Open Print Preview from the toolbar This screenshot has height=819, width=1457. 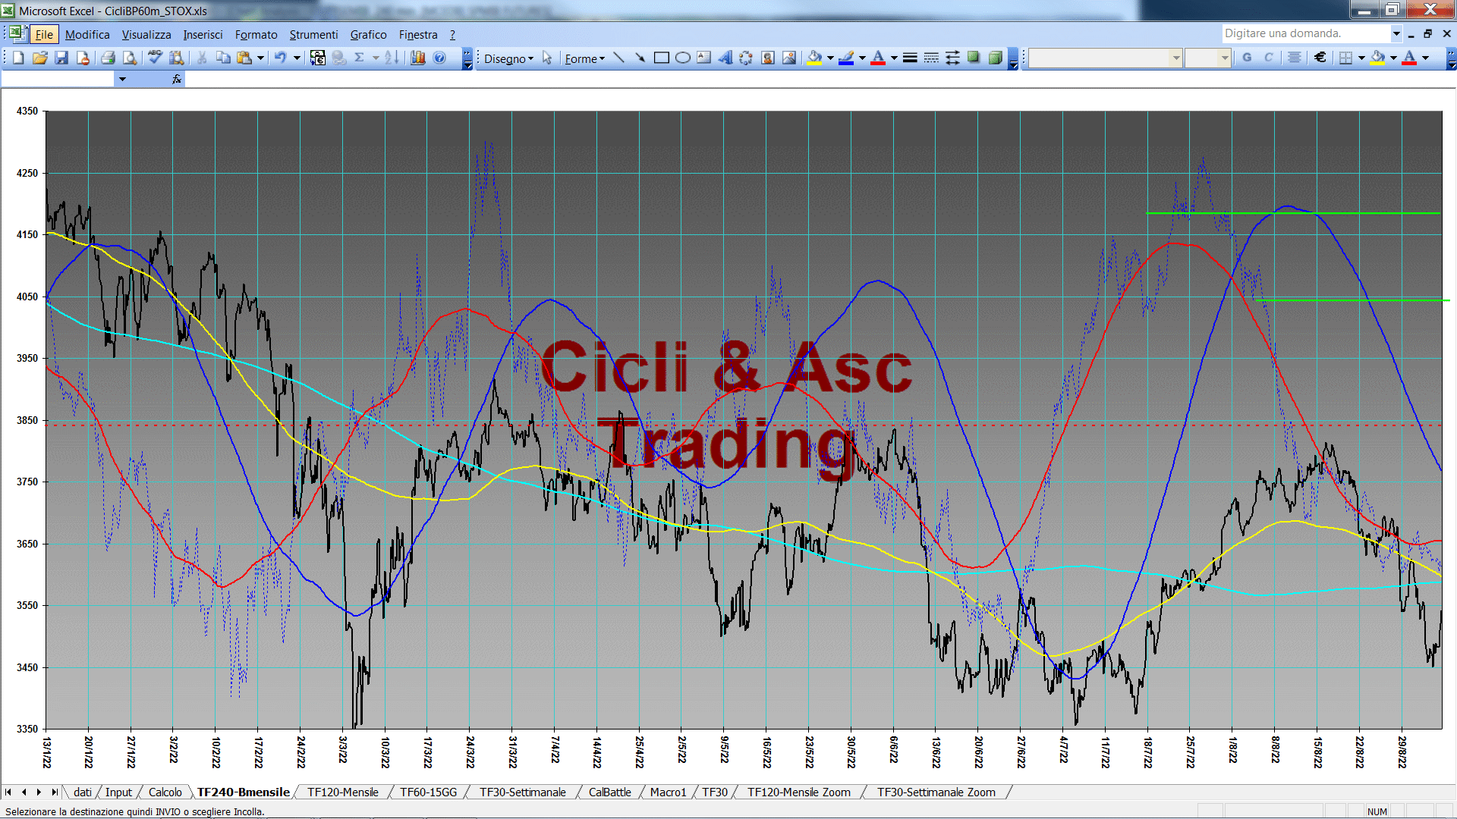pyautogui.click(x=130, y=58)
